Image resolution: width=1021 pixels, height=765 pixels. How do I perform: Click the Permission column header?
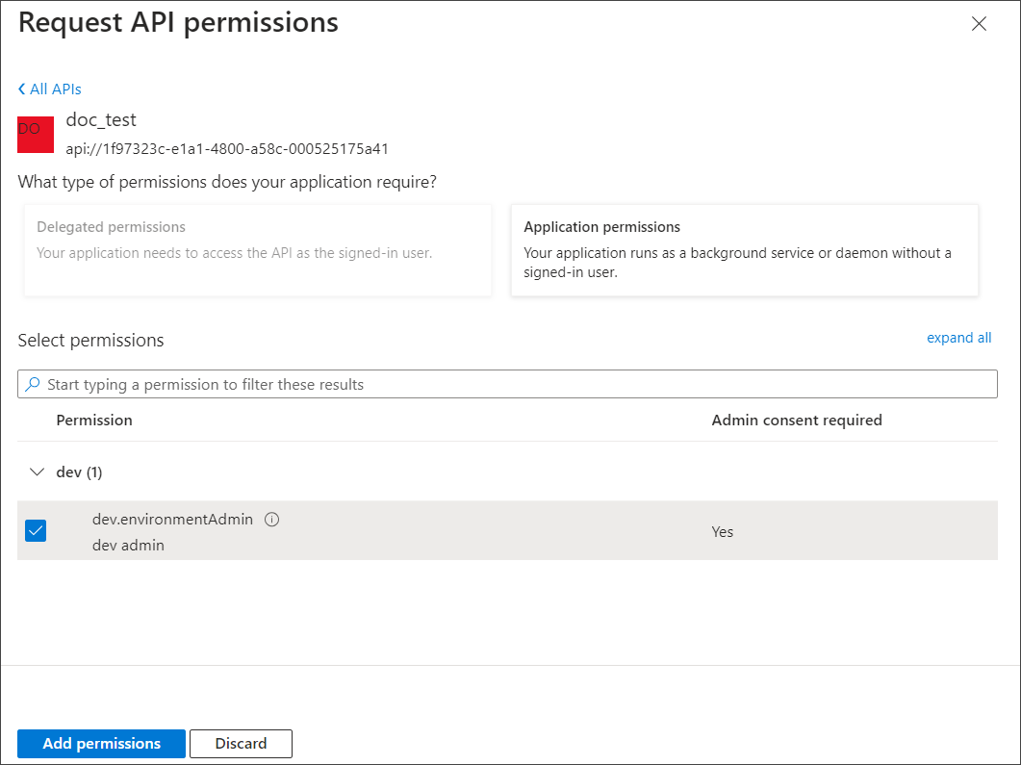[x=94, y=420]
